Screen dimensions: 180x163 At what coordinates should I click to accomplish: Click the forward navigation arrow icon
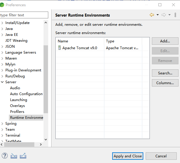point(164,15)
